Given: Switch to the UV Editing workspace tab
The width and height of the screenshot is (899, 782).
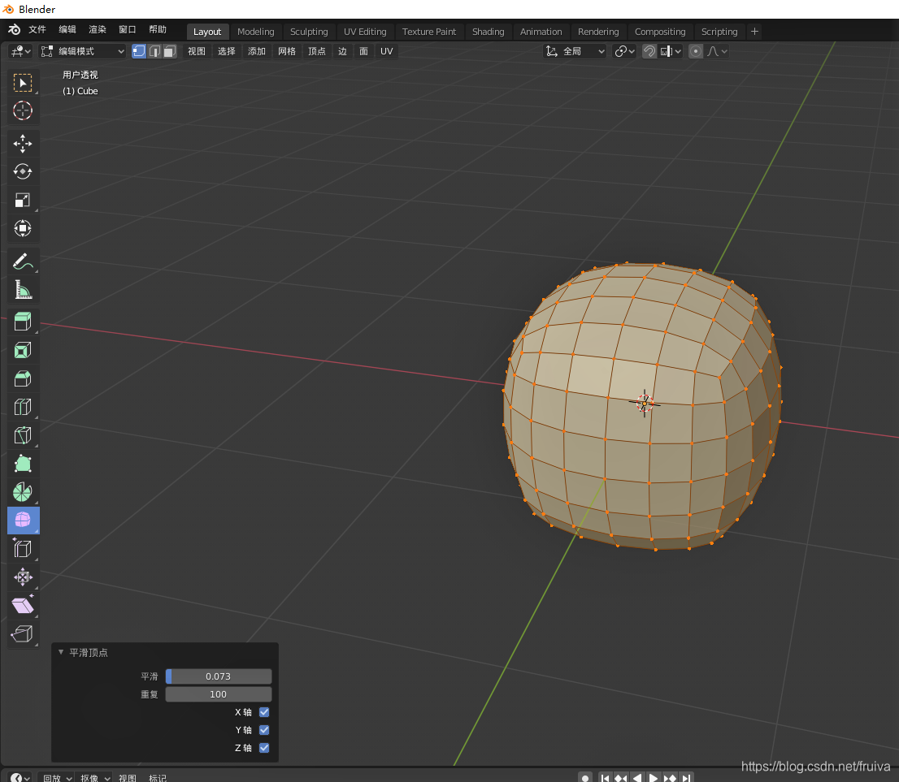Looking at the screenshot, I should pos(365,32).
